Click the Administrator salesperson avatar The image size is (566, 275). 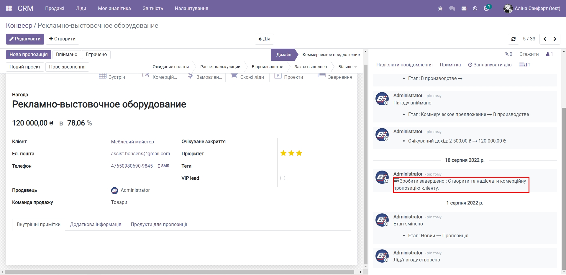coord(114,191)
